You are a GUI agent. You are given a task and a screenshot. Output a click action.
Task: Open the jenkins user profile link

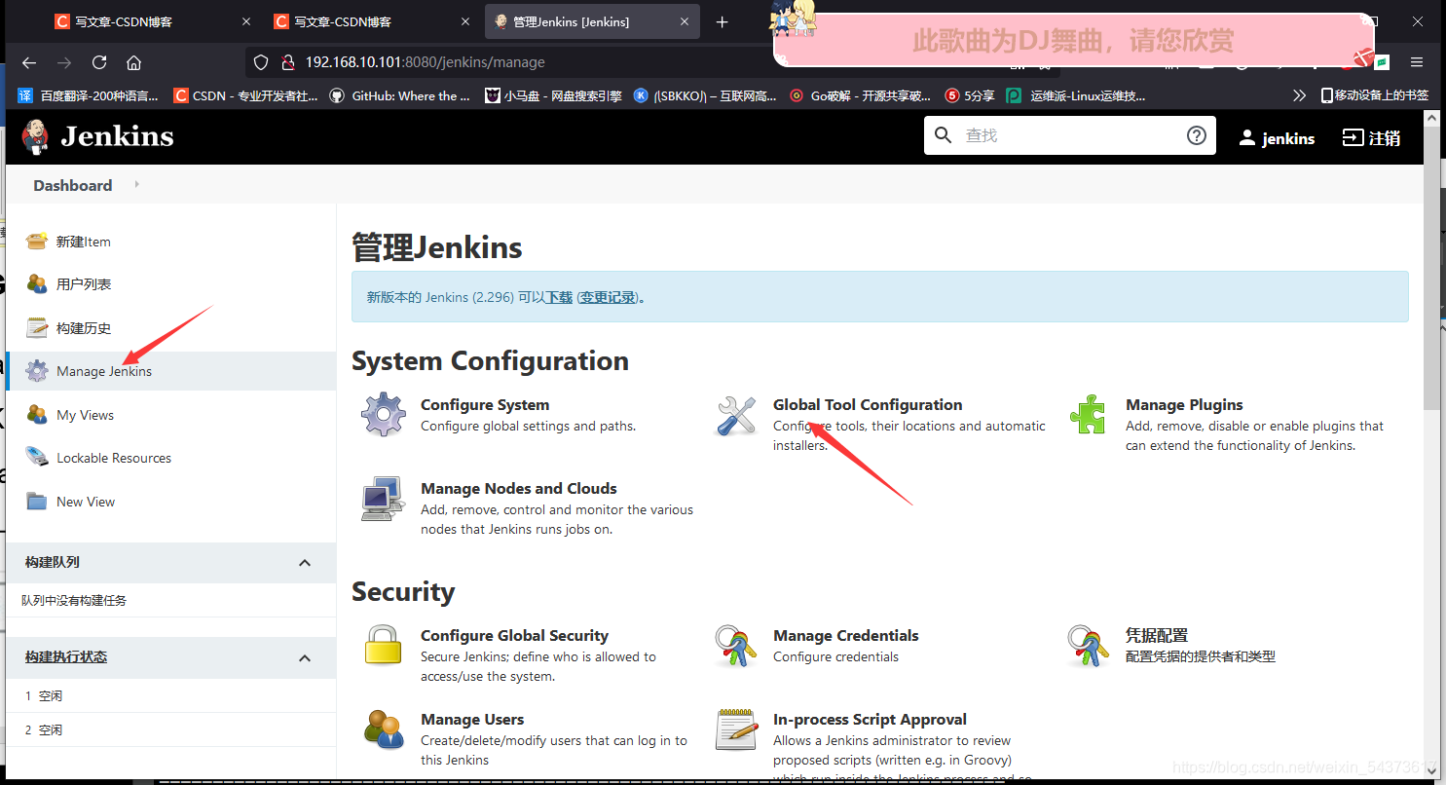[x=1277, y=138]
